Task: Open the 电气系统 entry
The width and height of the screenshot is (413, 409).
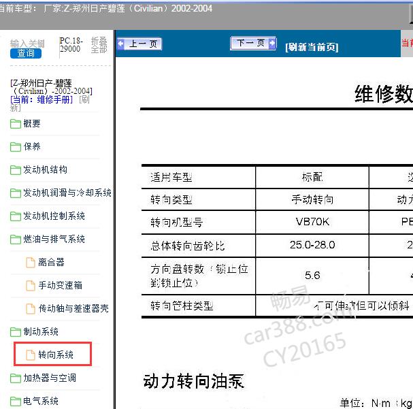Action: [x=41, y=401]
